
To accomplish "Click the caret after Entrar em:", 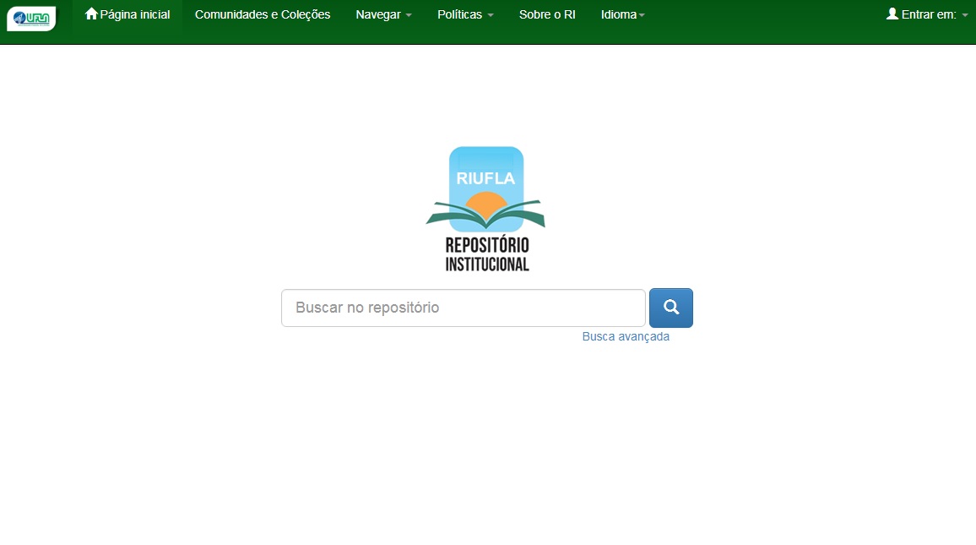I will pyautogui.click(x=965, y=15).
